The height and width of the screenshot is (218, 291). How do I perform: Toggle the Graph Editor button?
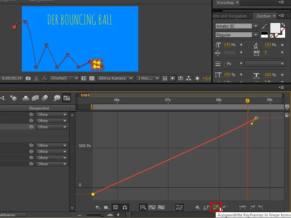tap(67, 98)
